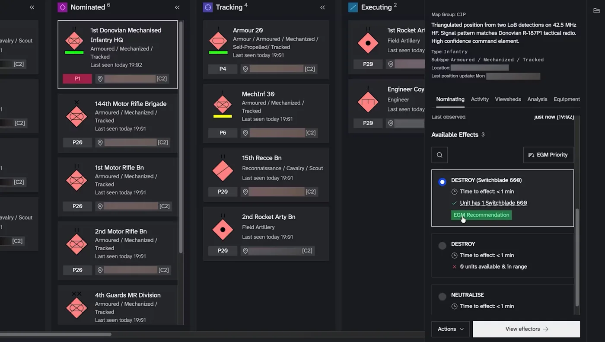The height and width of the screenshot is (342, 605).
Task: Click the P20 badge on 15th Recce Bn
Action: coord(223,192)
